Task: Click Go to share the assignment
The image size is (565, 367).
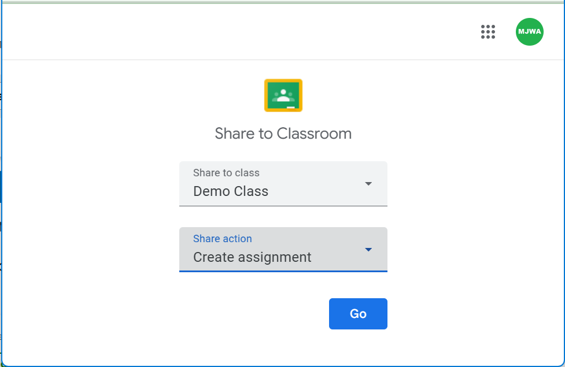Action: (357, 313)
